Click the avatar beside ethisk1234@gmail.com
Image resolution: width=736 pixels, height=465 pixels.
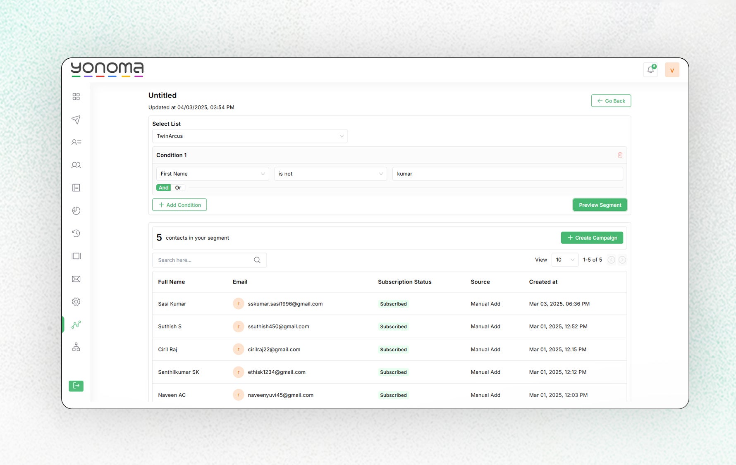coord(238,372)
